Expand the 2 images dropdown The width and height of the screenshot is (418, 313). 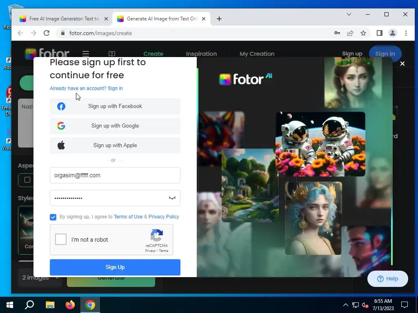(40, 278)
